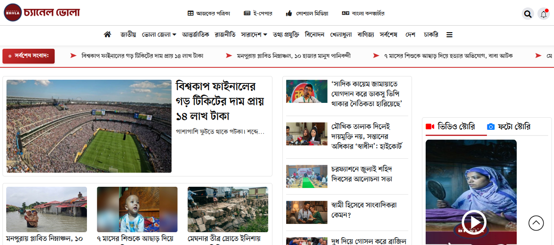Select দেশ menu item

click(410, 35)
